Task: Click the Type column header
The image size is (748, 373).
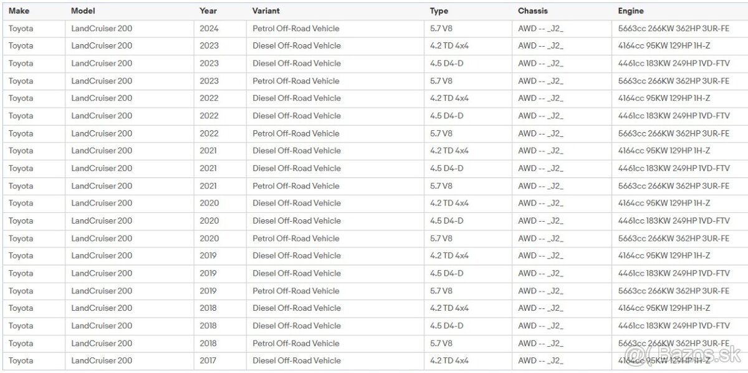Action: click(x=439, y=11)
